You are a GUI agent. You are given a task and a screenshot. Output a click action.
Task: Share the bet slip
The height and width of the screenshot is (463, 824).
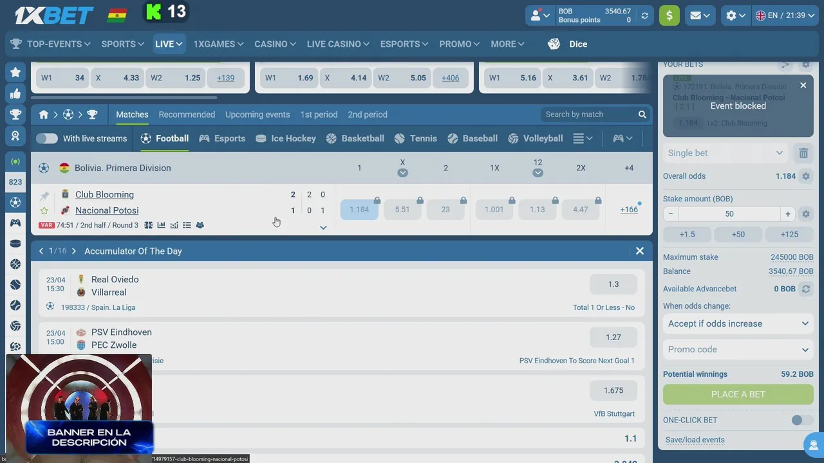[785, 64]
